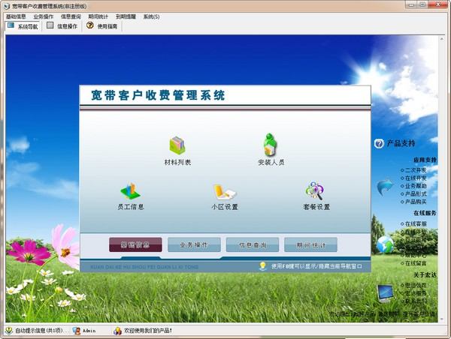The height and width of the screenshot is (339, 451).
Task: Open the 套餐设置 icon
Action: click(316, 191)
